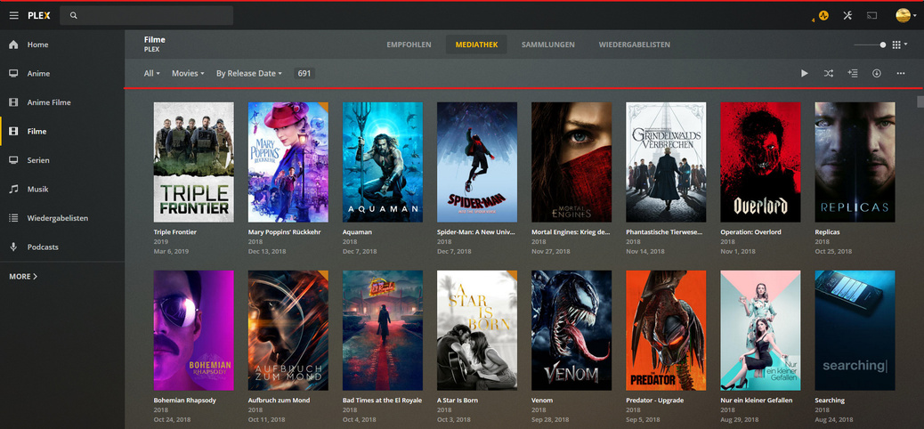
Task: Open the Triple Frontier poster
Action: coord(194,162)
